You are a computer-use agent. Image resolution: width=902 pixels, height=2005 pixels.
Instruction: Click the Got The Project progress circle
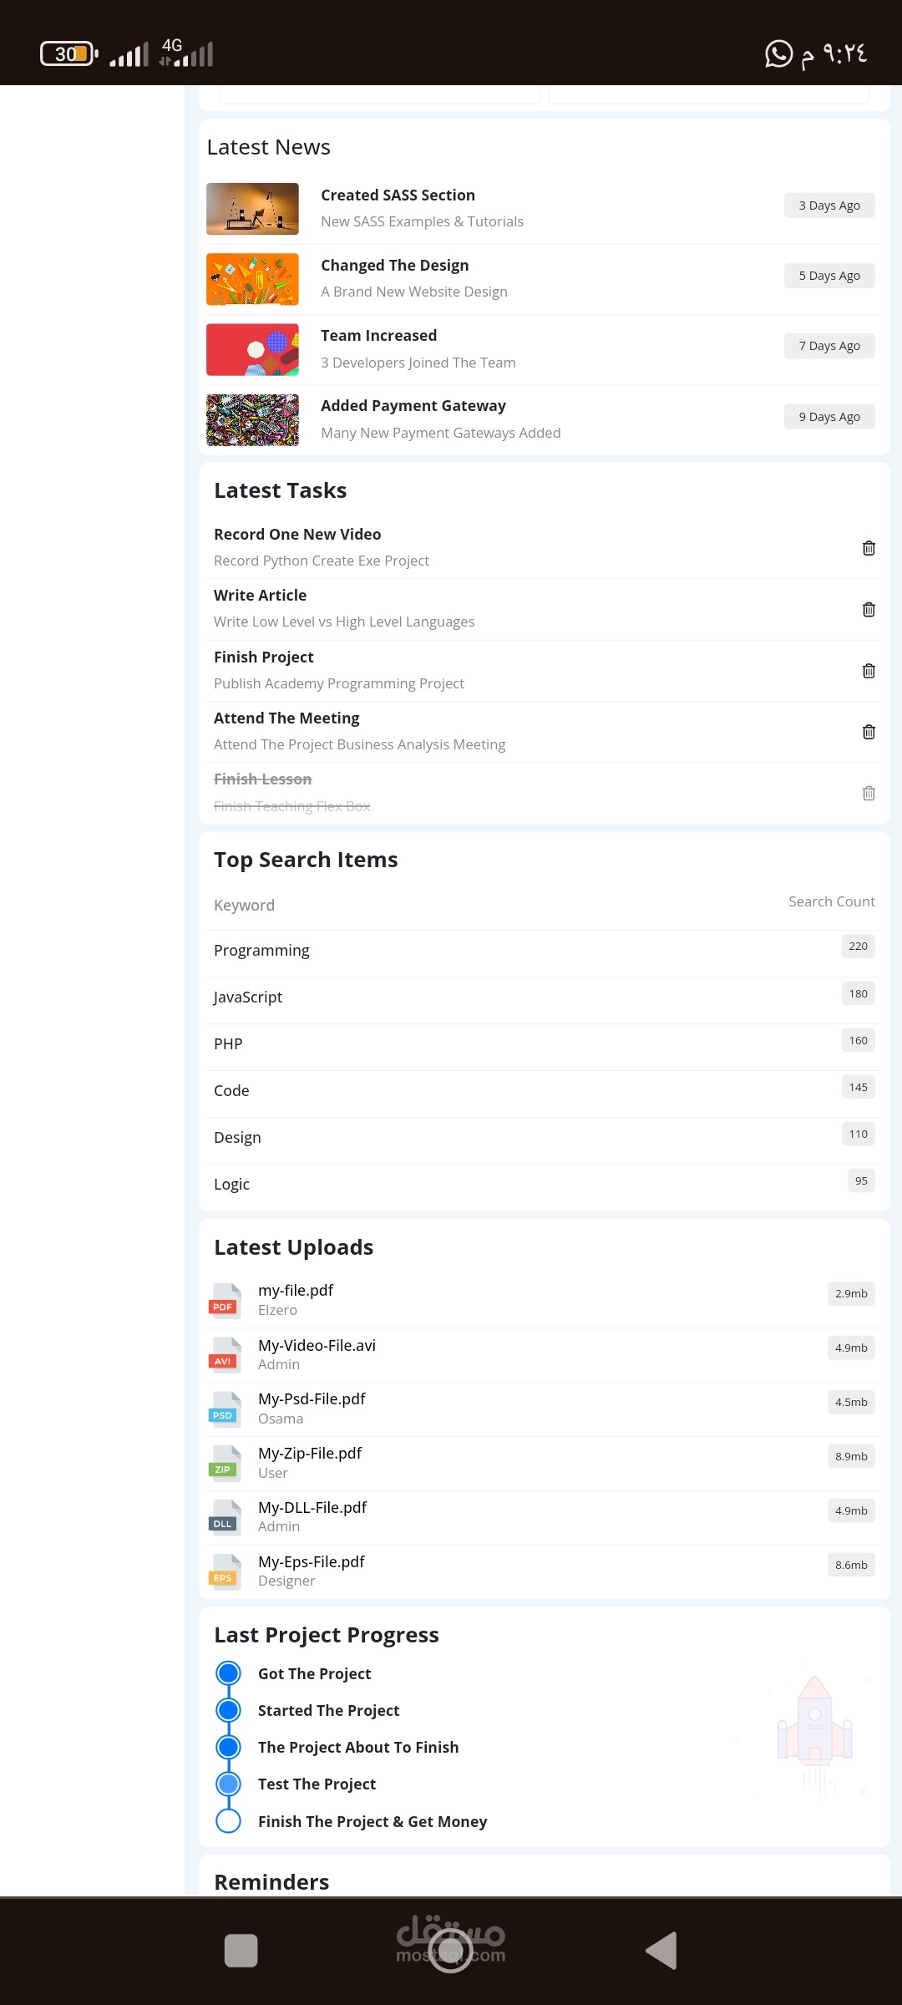pos(228,1673)
